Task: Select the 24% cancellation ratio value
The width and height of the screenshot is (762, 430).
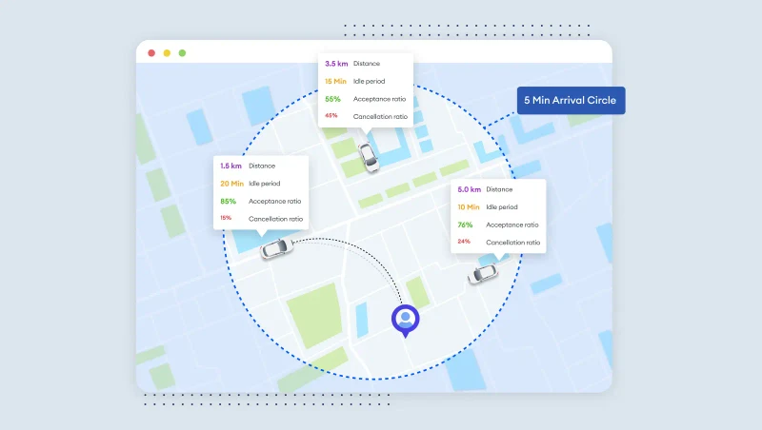Action: point(465,242)
